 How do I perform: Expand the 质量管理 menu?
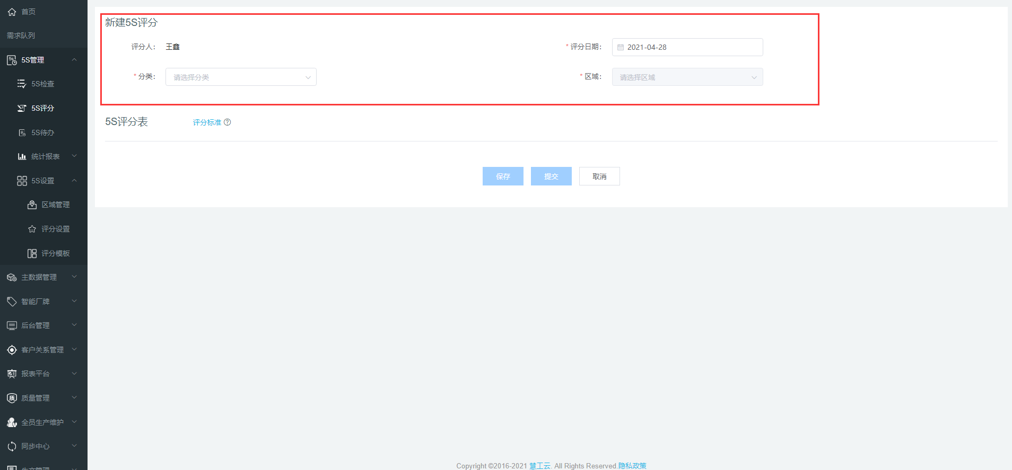coord(74,398)
